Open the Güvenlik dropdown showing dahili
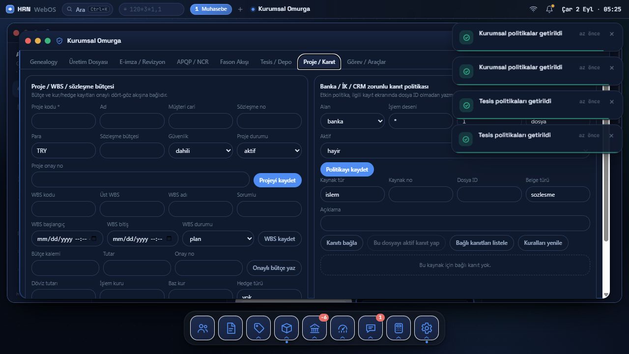Image resolution: width=629 pixels, height=354 pixels. click(x=200, y=150)
